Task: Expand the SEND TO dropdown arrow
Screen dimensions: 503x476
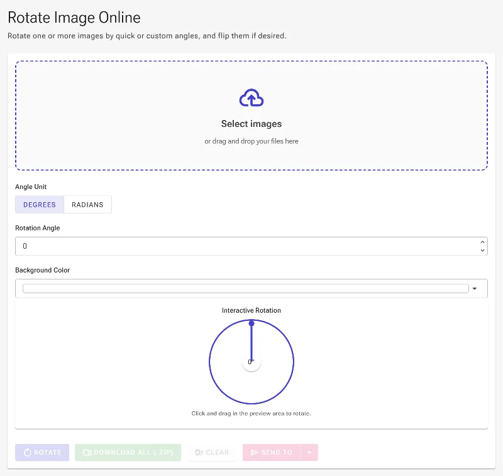Action: pyautogui.click(x=309, y=452)
